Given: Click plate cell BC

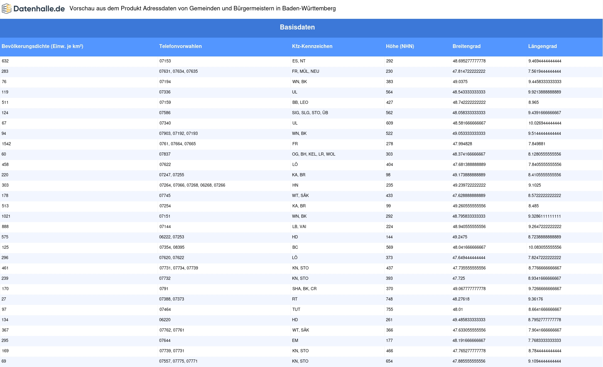Looking at the screenshot, I should [295, 247].
